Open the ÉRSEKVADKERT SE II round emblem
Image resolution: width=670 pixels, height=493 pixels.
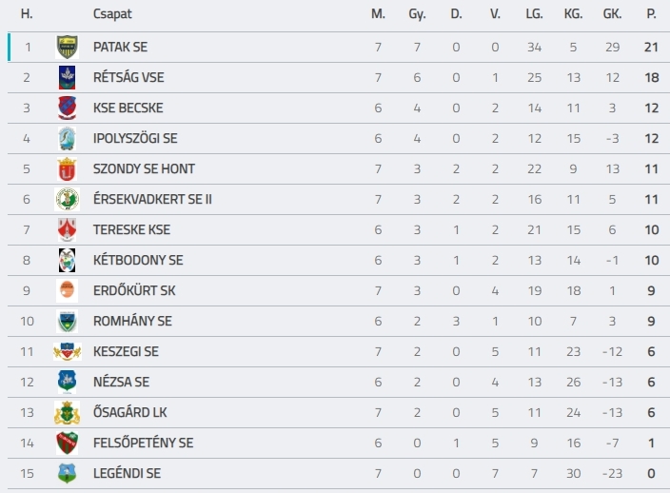point(67,199)
